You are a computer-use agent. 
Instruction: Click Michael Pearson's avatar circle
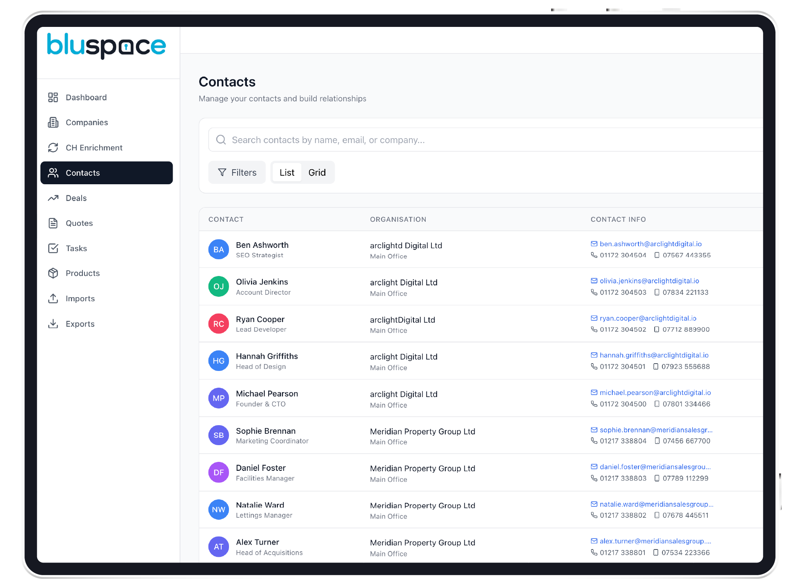tap(218, 398)
